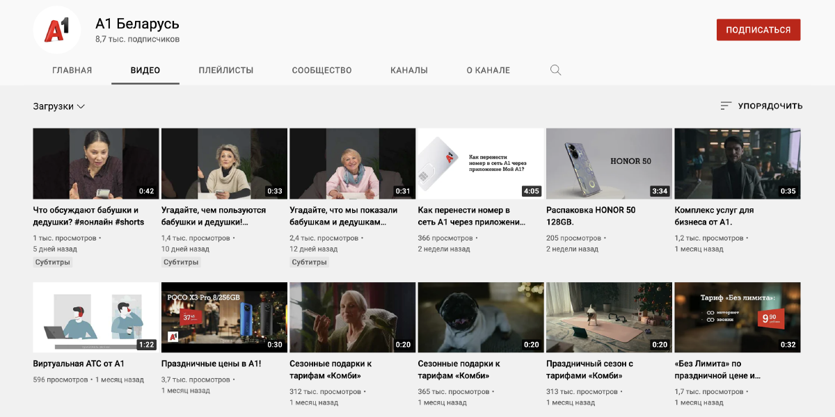Open the POCO X3 Pro video thumbnail
The width and height of the screenshot is (835, 417).
(x=224, y=317)
